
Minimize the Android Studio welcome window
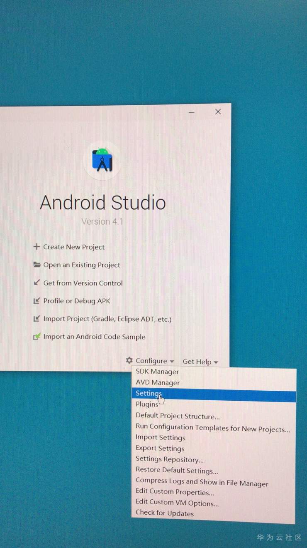coord(191,112)
